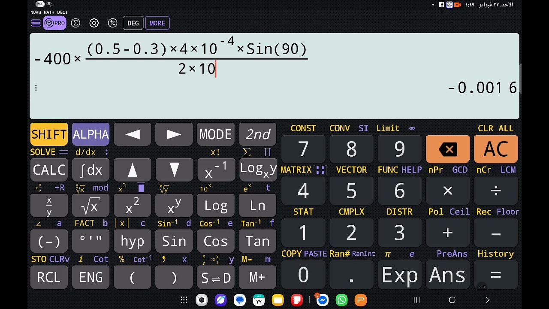
Task: Tap the down arrow key
Action: pos(174,170)
